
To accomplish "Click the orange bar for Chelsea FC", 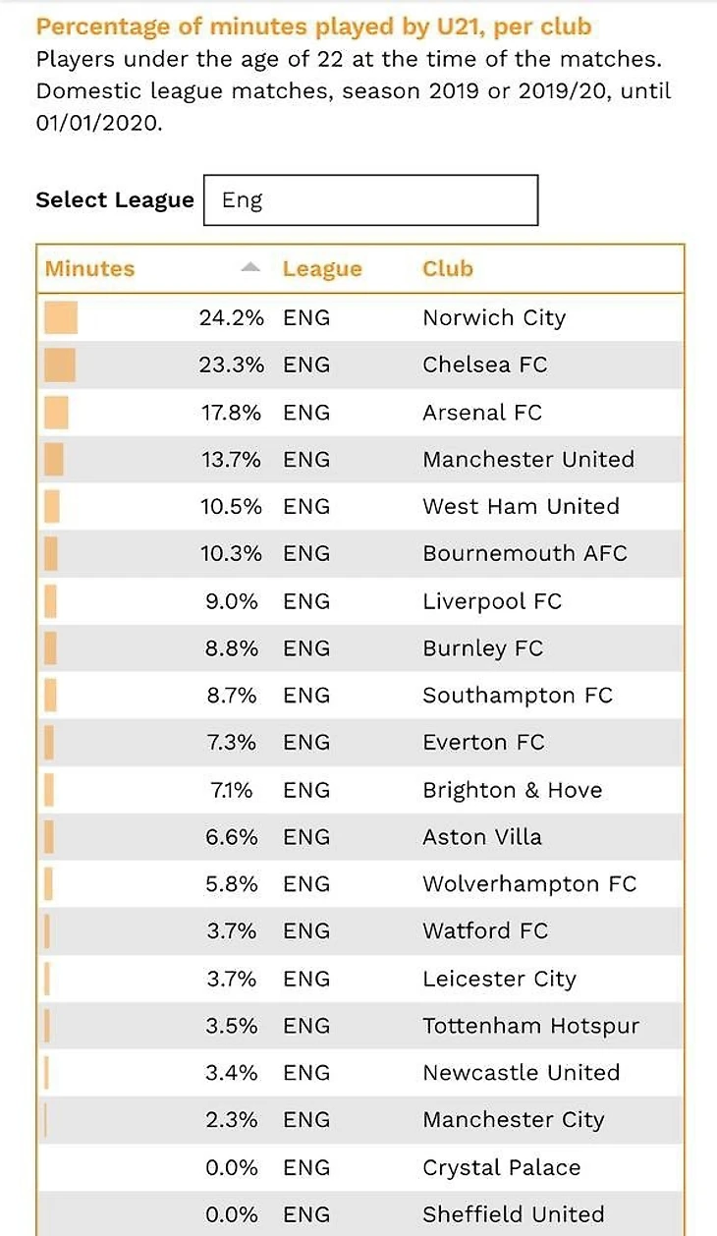I will click(x=60, y=365).
